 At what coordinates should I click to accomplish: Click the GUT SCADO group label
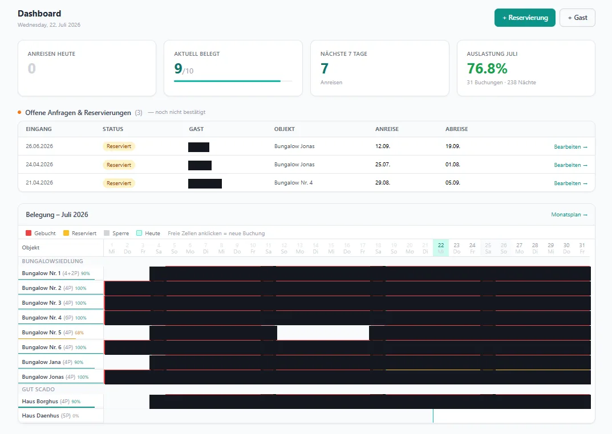pos(38,389)
